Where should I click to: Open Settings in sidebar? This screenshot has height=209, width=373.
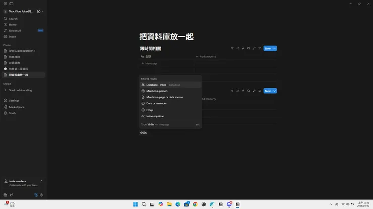(23, 101)
